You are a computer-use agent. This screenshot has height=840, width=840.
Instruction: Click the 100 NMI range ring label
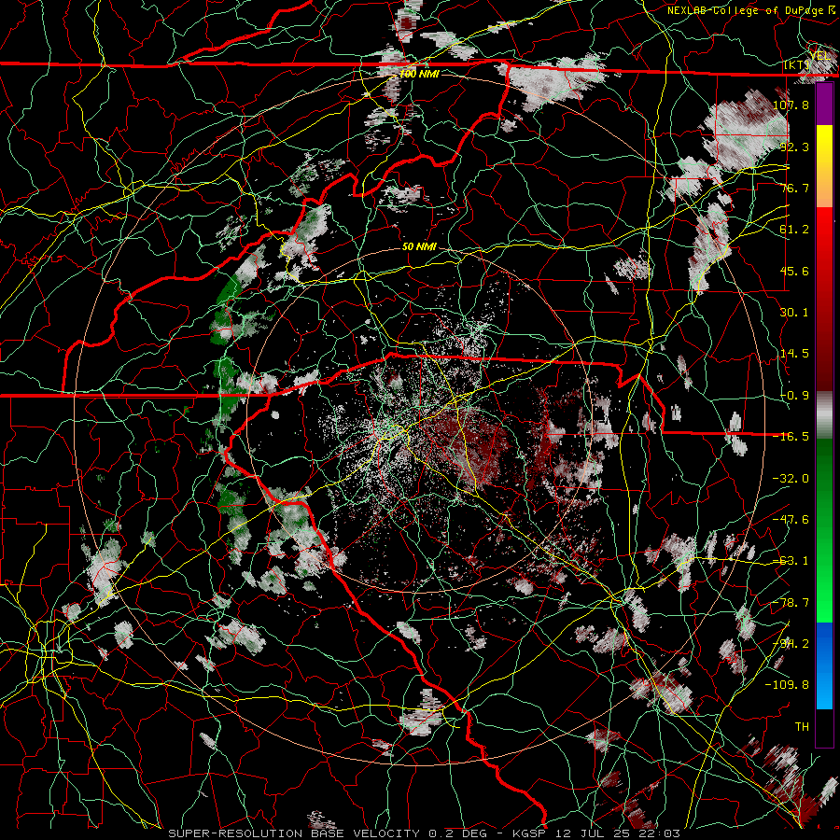[419, 74]
